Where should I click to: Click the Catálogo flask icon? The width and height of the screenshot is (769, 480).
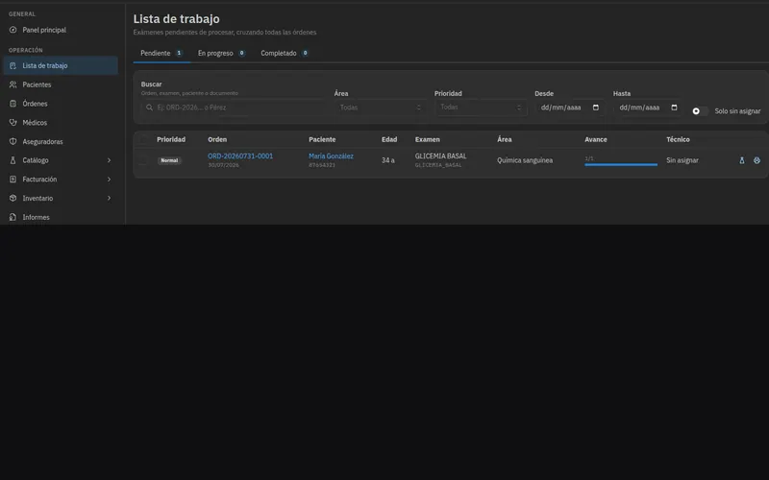point(12,160)
